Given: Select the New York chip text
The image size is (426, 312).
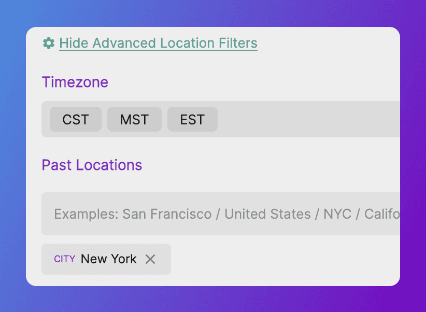Looking at the screenshot, I should (x=109, y=259).
